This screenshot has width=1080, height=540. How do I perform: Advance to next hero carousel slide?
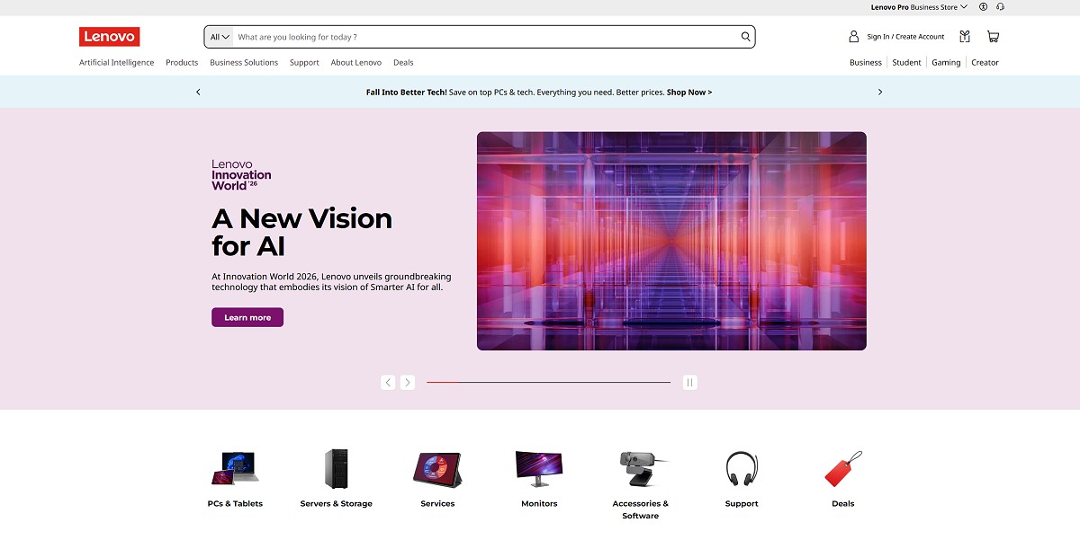pos(408,382)
